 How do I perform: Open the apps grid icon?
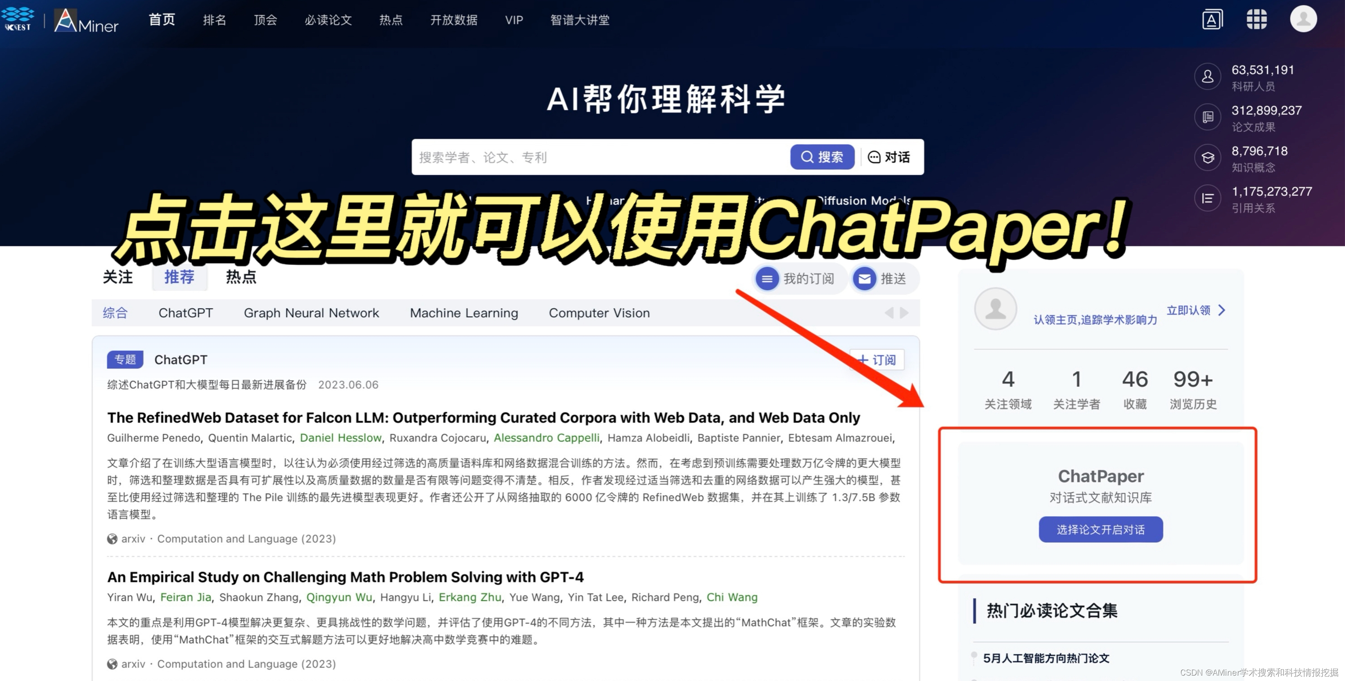click(1256, 20)
